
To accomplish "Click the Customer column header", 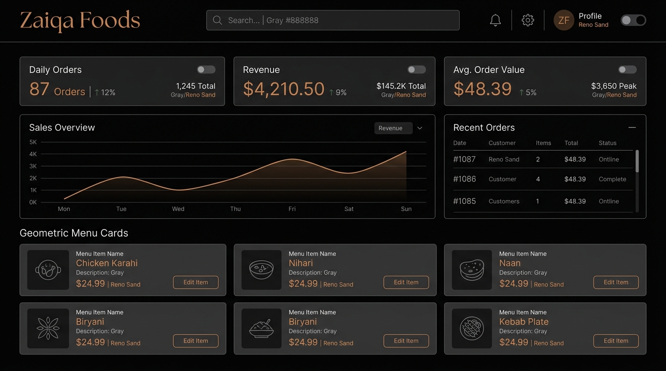I will click(502, 143).
